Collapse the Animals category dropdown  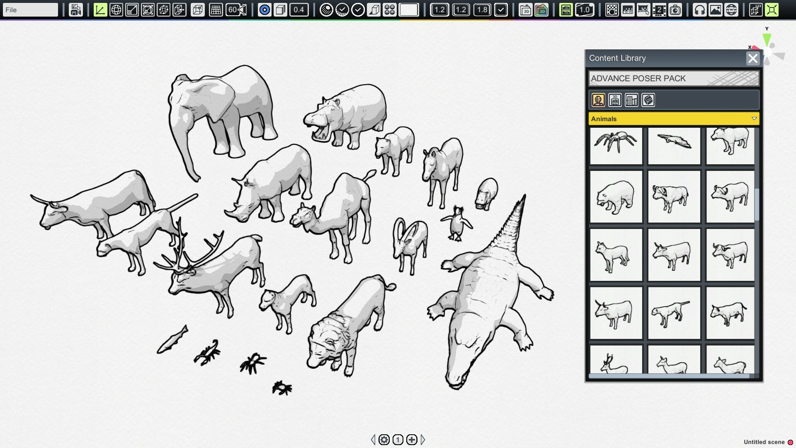click(x=753, y=119)
